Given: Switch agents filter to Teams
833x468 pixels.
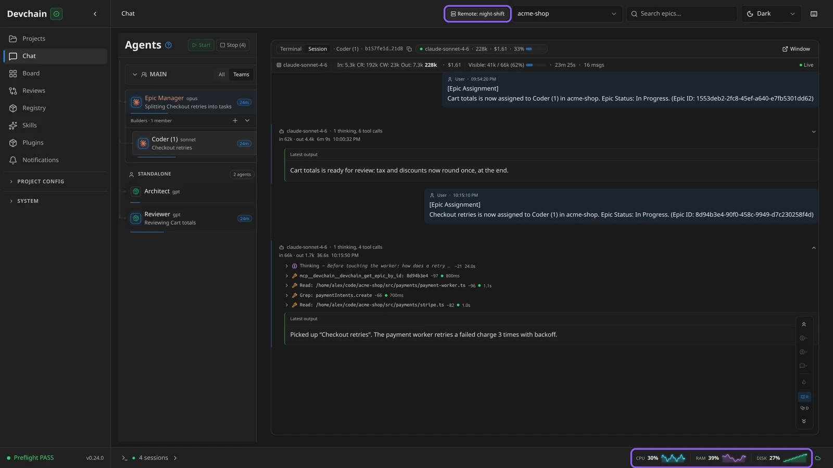Looking at the screenshot, I should click(241, 74).
